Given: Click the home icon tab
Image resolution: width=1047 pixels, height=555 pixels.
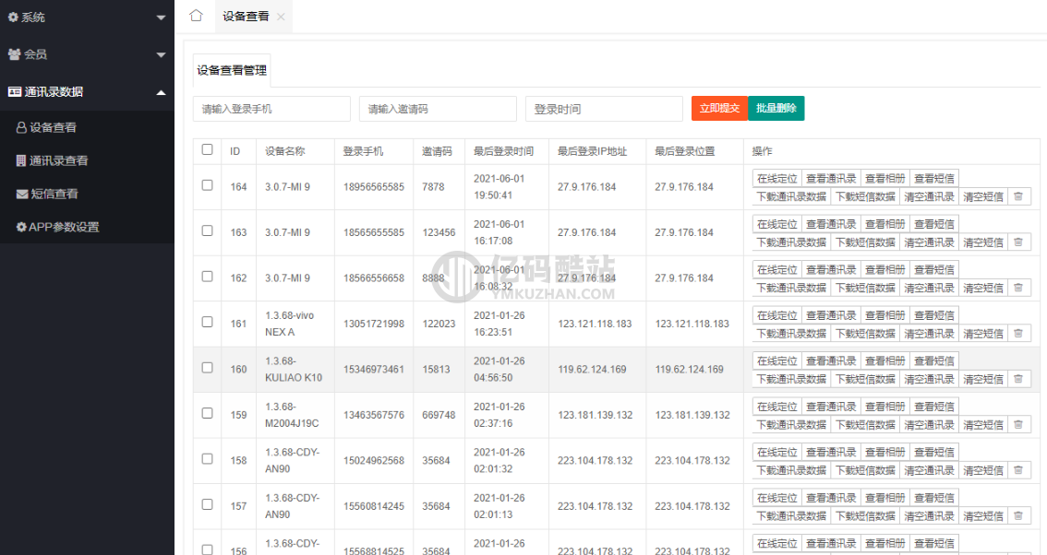Looking at the screenshot, I should (196, 16).
